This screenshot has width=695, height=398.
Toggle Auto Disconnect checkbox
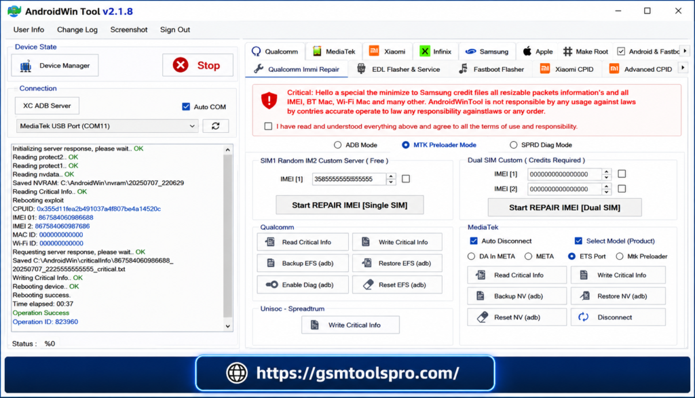[474, 241]
